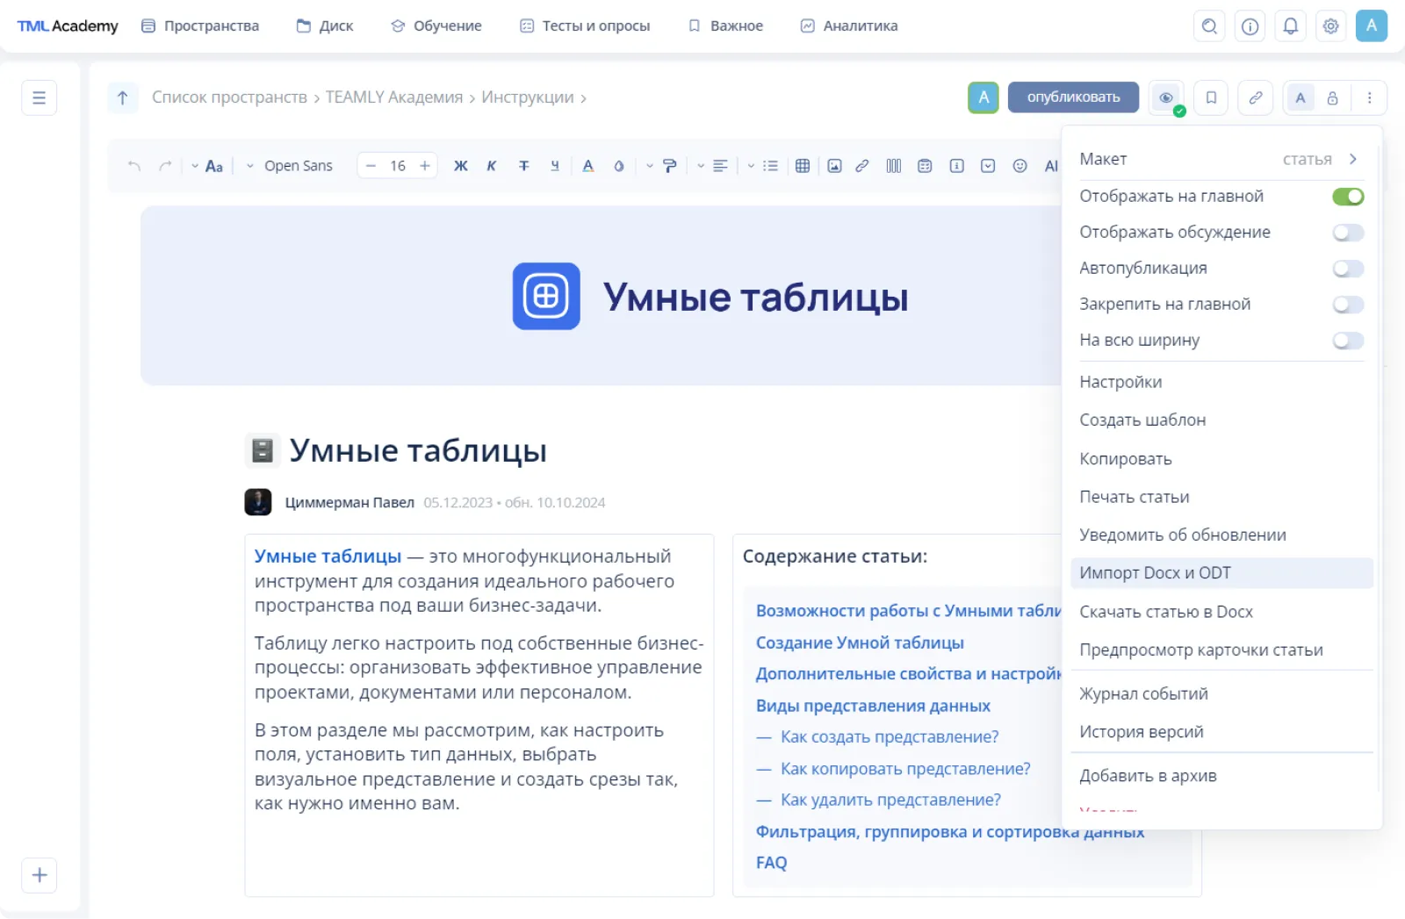
Task: Follow the 'Создание Умной таблицы' contents link
Action: click(x=860, y=643)
